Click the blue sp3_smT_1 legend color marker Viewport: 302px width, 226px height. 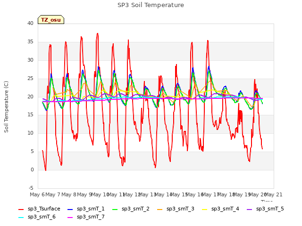(70, 209)
